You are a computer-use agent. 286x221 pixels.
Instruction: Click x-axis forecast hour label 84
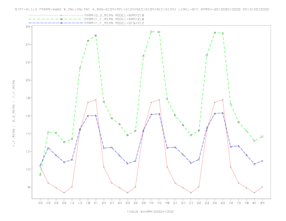(262, 203)
